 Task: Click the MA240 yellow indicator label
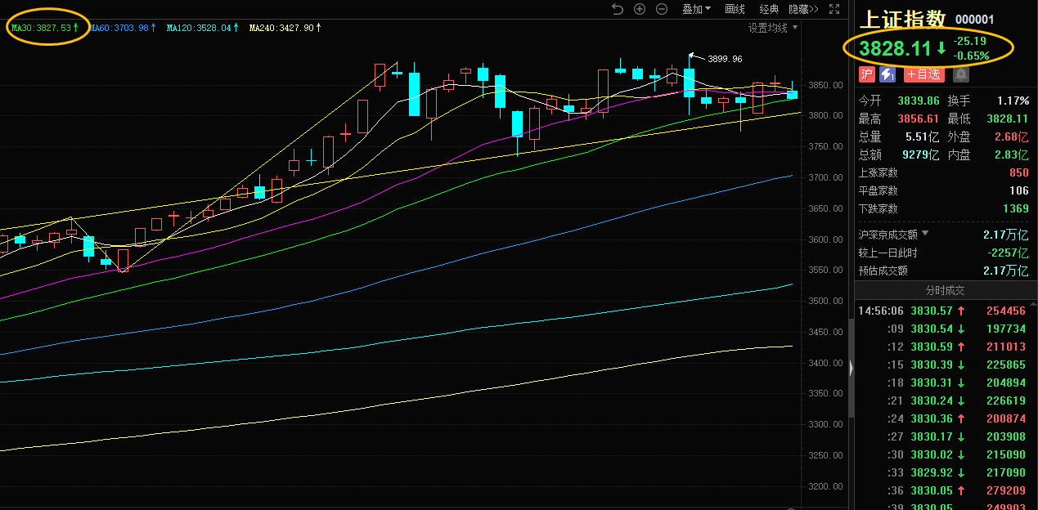point(281,28)
